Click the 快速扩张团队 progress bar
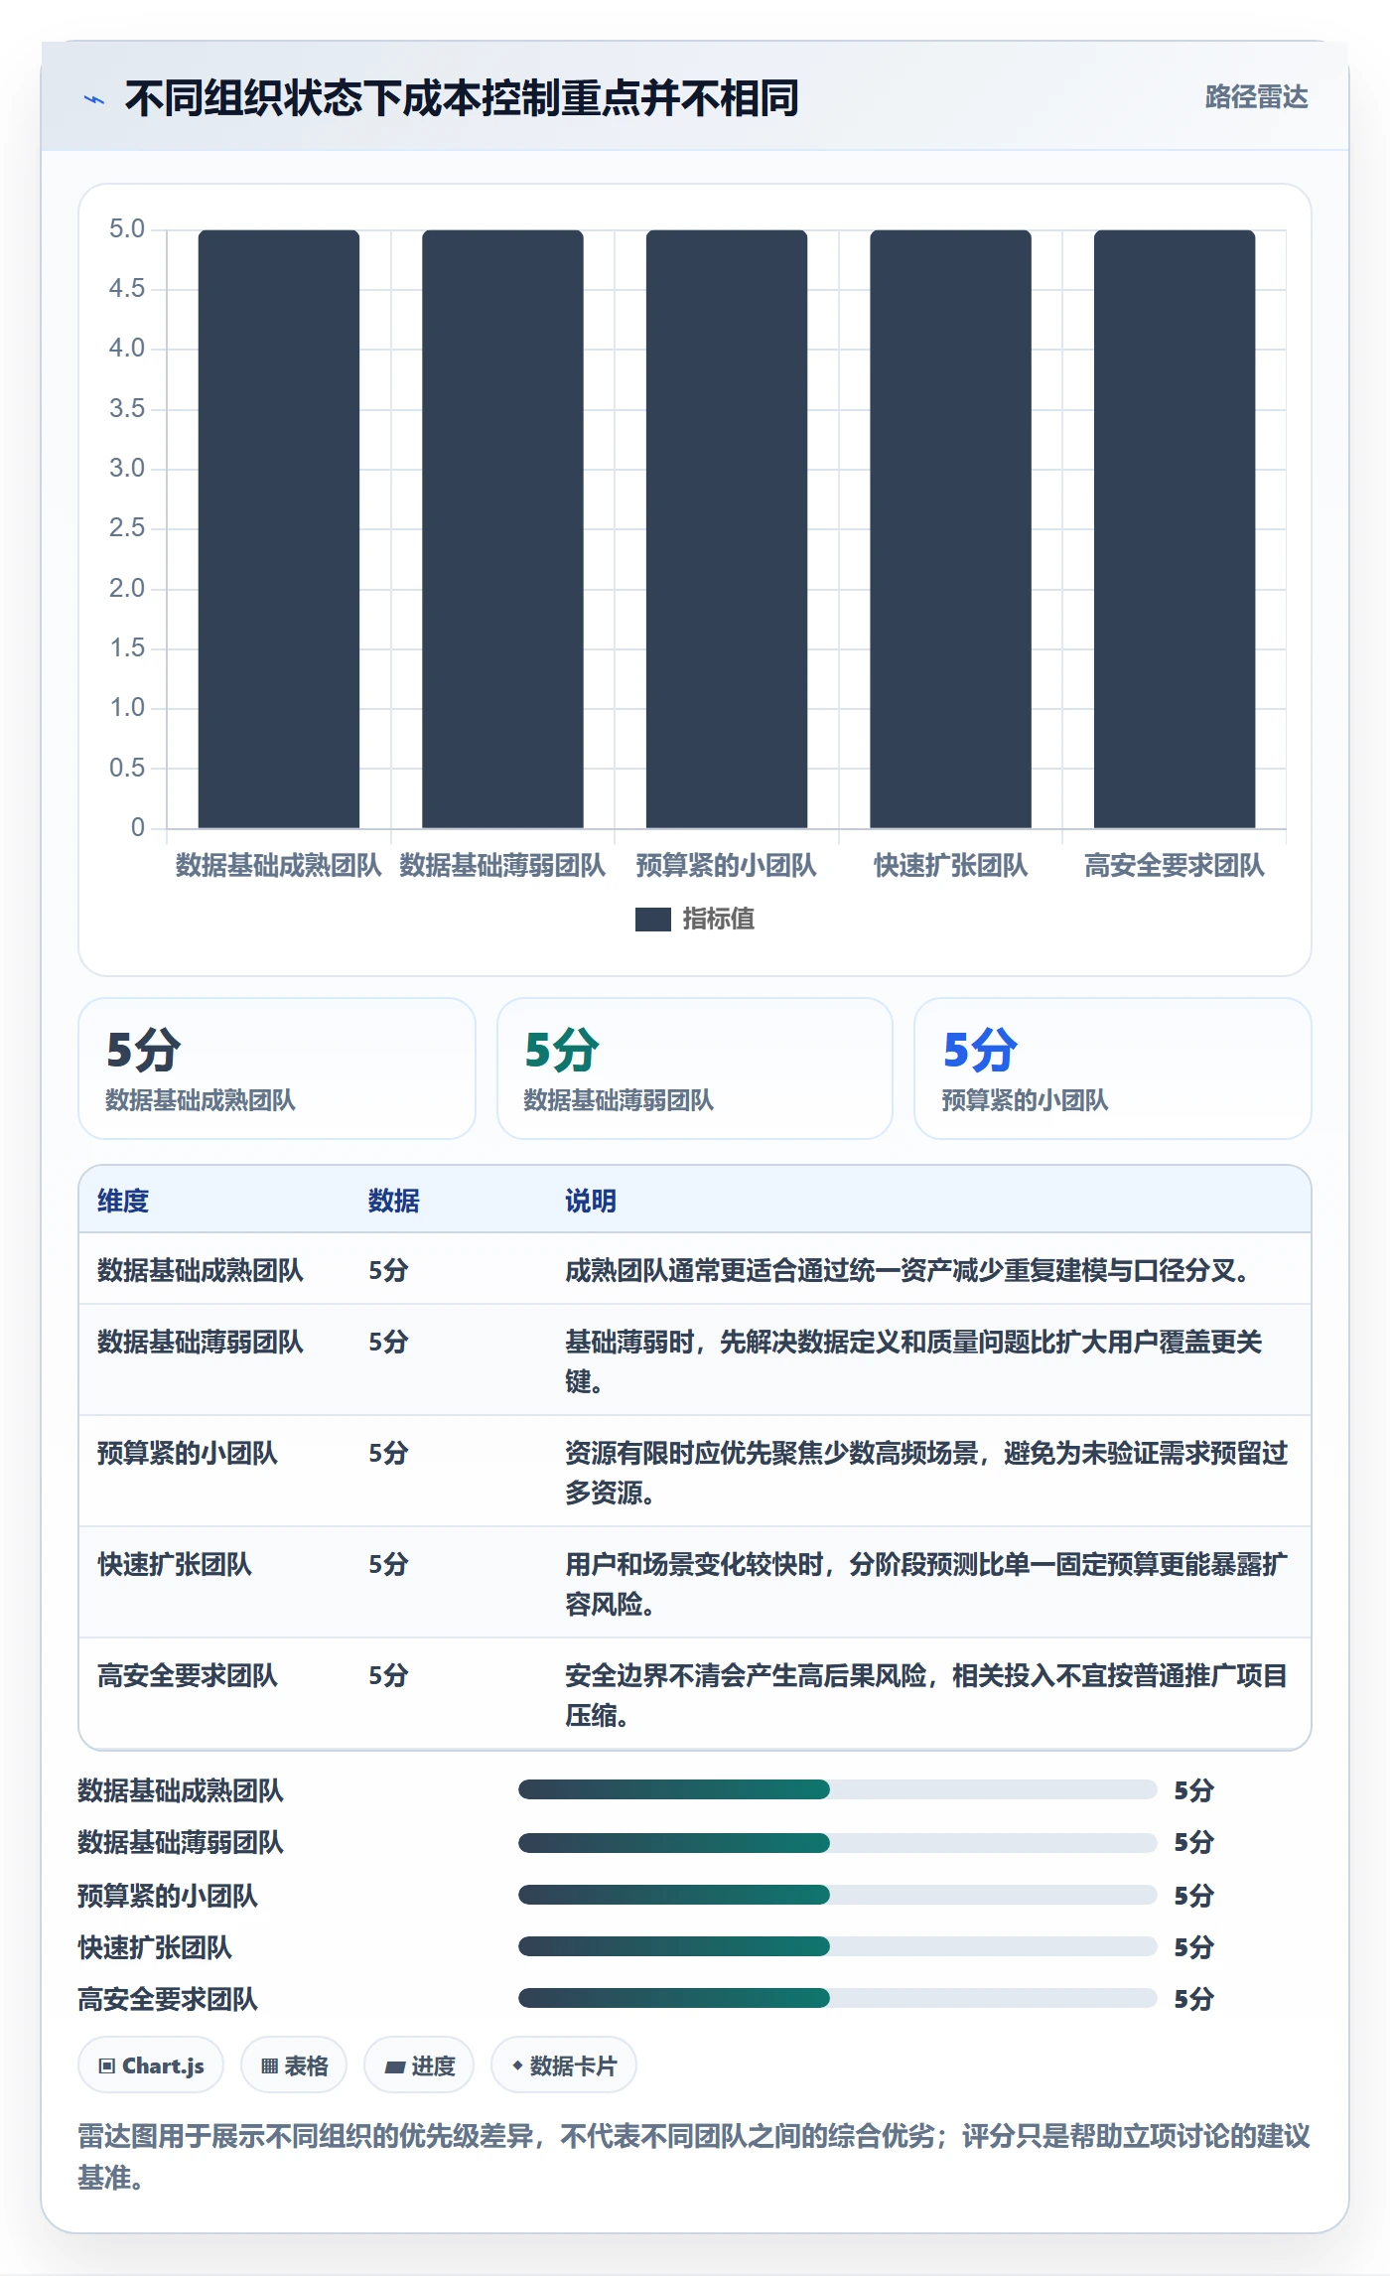The width and height of the screenshot is (1390, 2276). coord(837,1946)
